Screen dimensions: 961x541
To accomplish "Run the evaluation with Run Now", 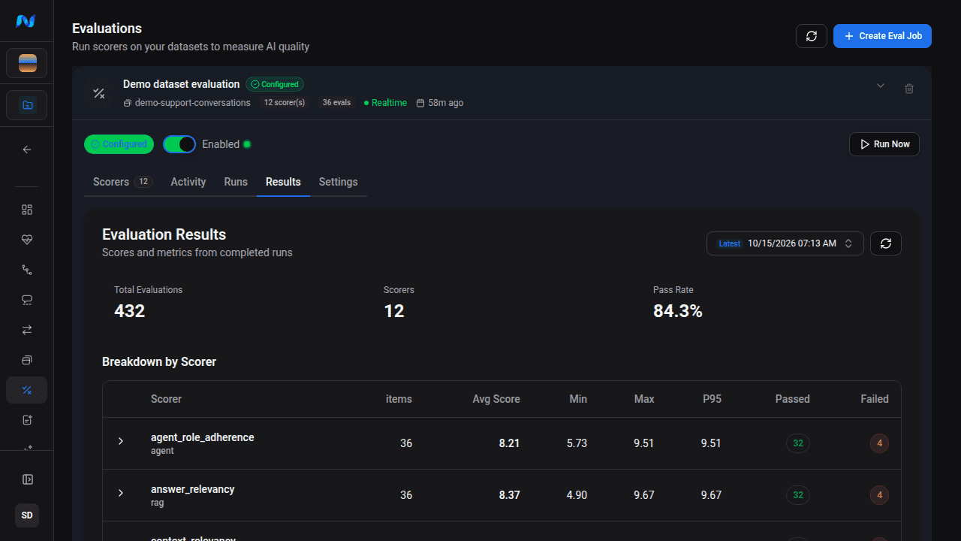I will (884, 144).
